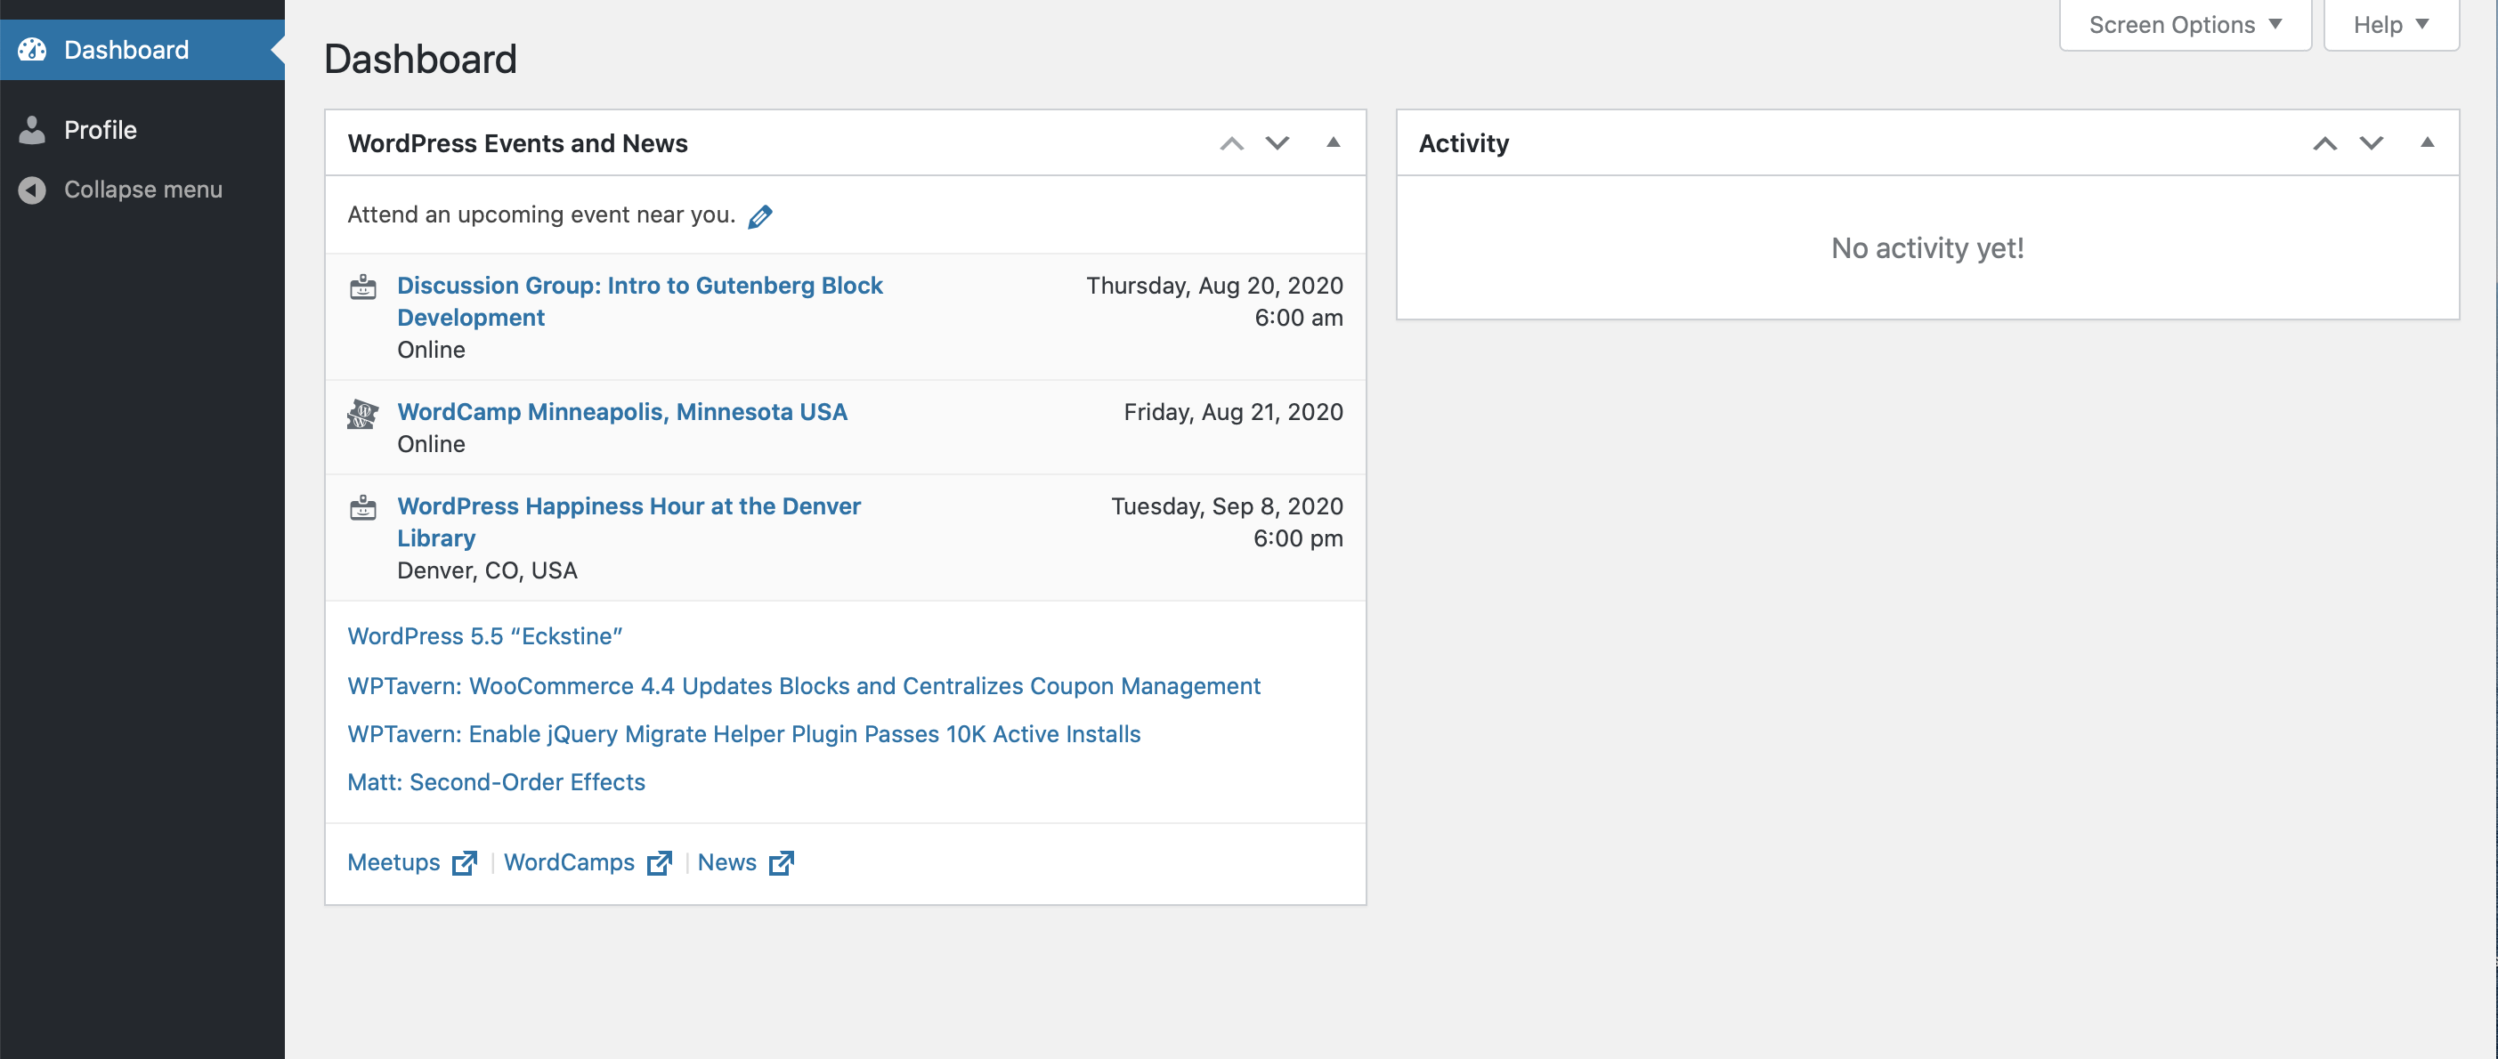
Task: Click the 'No activity yet!' message
Action: pos(1926,248)
